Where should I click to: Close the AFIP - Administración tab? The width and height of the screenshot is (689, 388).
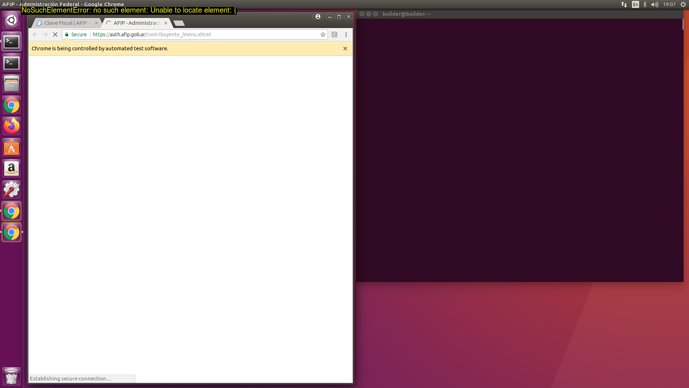(x=166, y=23)
